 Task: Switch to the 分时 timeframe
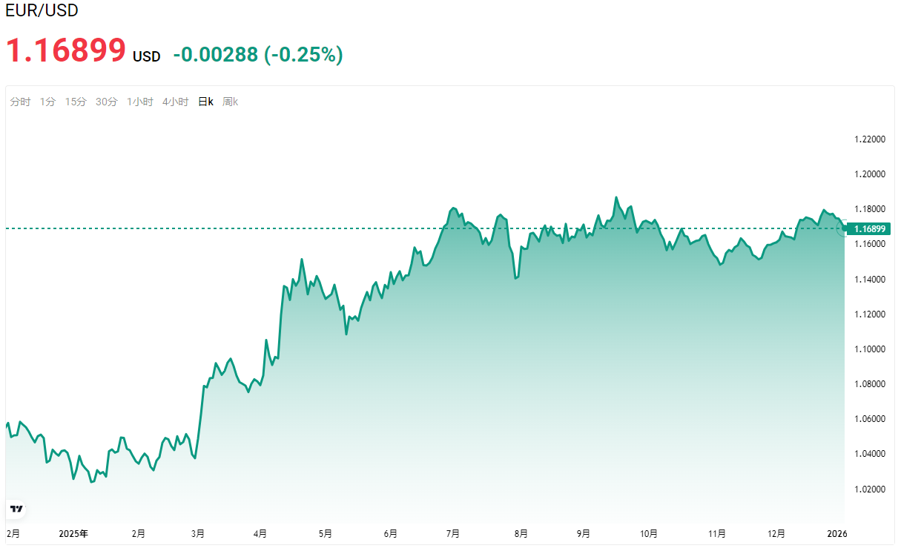click(20, 102)
